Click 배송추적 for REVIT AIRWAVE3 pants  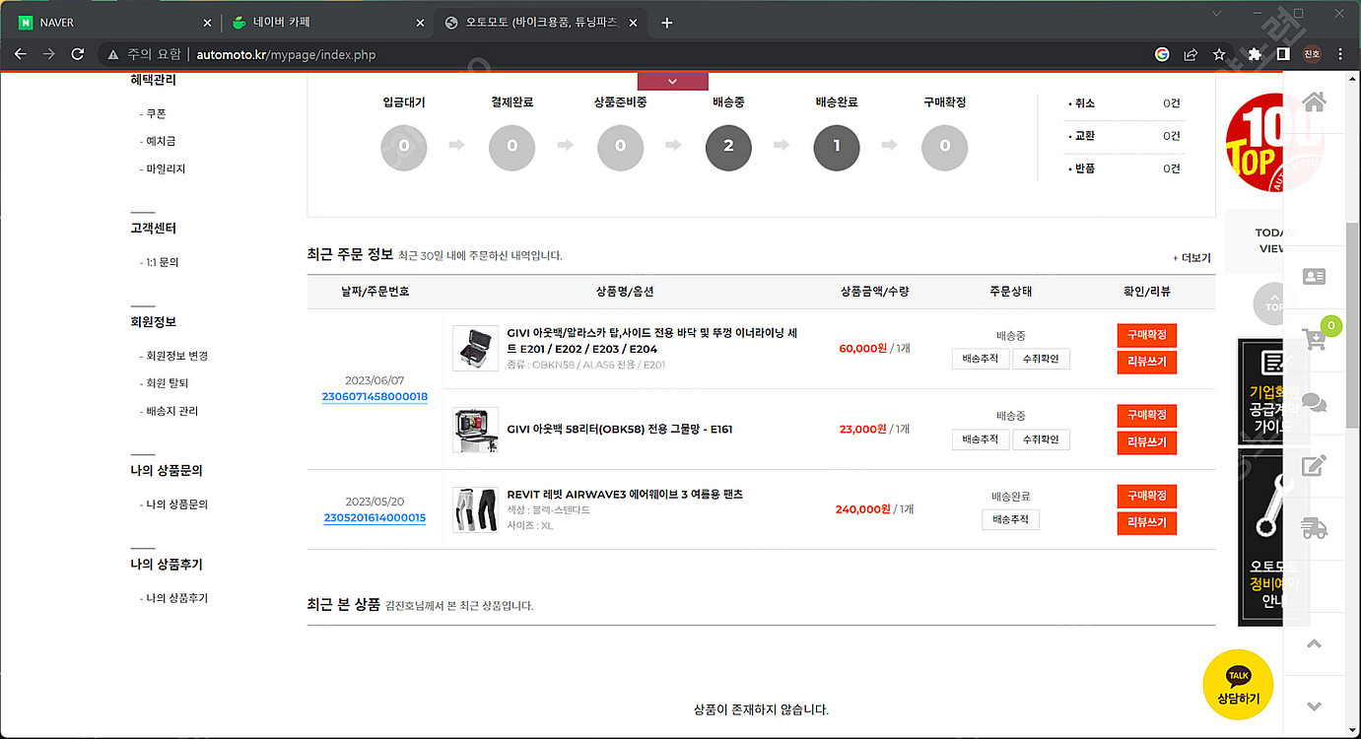pyautogui.click(x=1010, y=519)
